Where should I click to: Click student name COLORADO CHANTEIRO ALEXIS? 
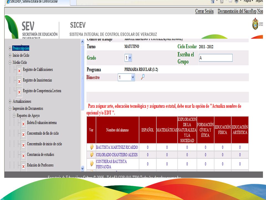117,155
